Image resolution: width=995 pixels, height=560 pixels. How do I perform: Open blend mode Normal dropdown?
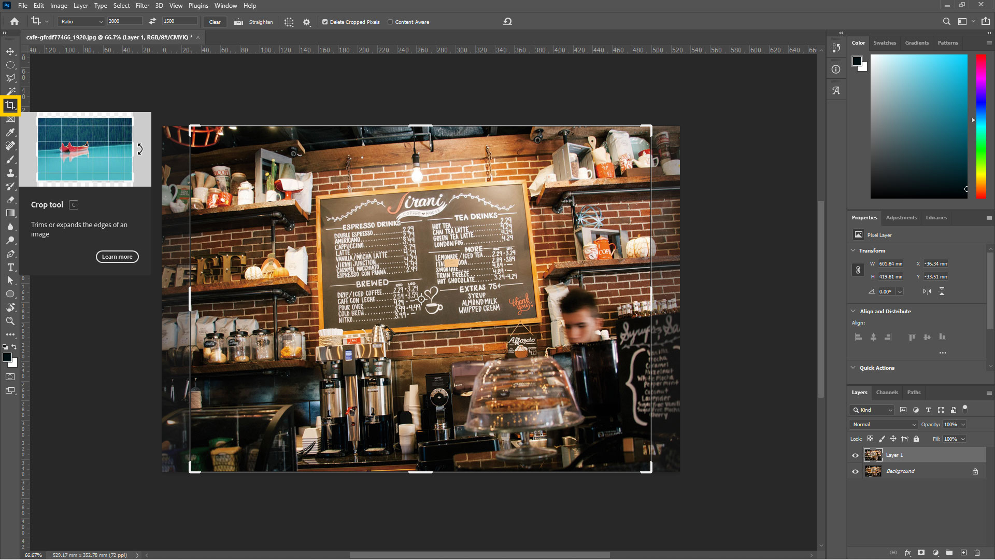click(x=883, y=424)
